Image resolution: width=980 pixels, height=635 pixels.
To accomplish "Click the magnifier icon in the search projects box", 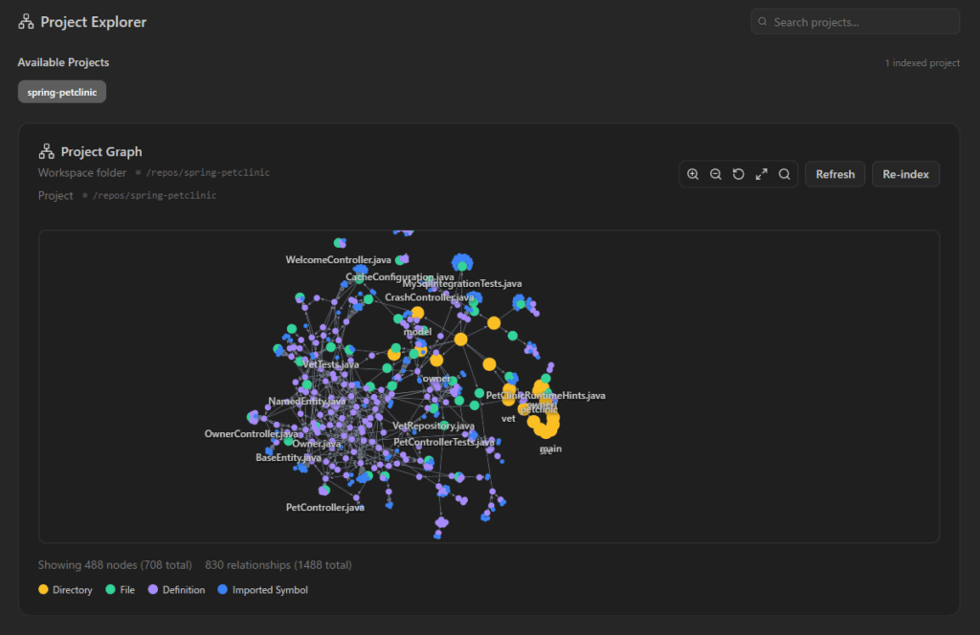I will [x=762, y=22].
